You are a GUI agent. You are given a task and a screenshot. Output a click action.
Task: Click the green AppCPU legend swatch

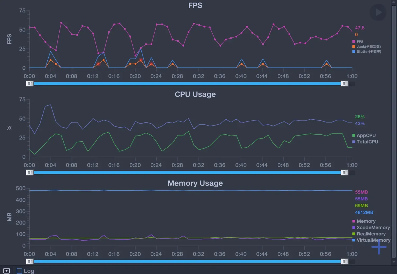tap(354, 136)
